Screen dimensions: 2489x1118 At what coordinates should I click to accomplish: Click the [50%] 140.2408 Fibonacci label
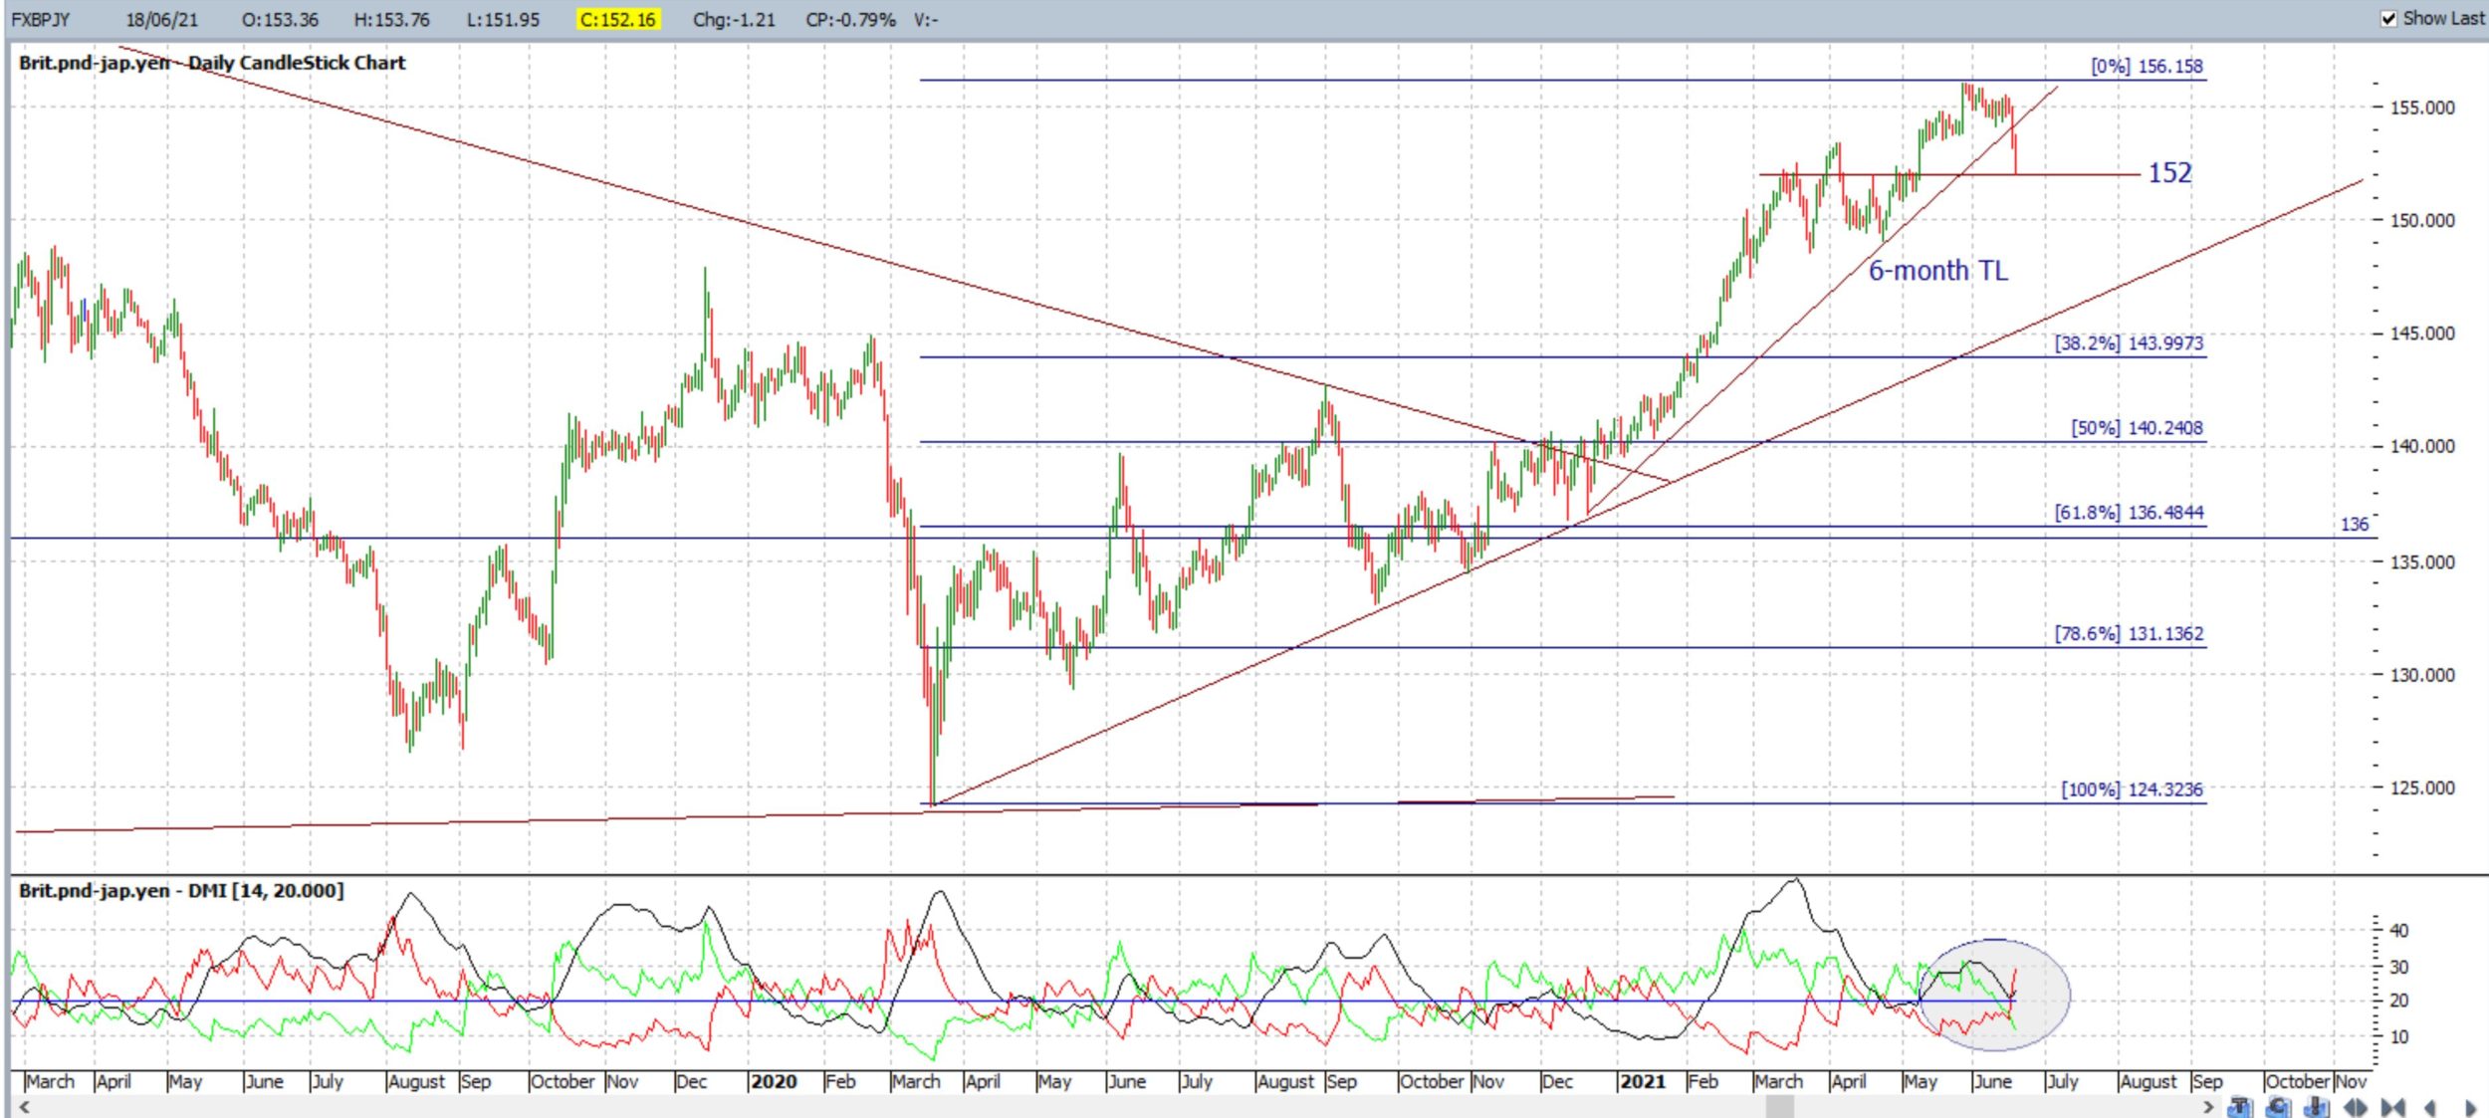(2137, 428)
